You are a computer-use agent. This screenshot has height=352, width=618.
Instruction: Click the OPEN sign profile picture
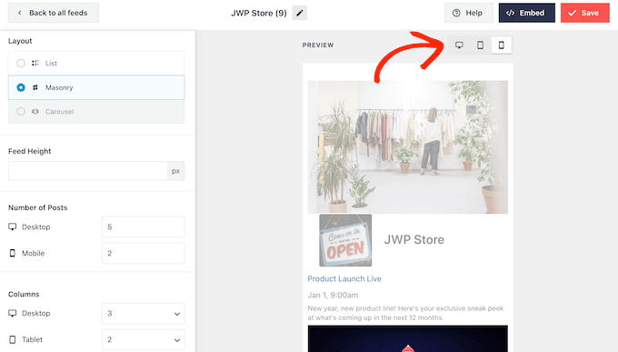point(345,240)
